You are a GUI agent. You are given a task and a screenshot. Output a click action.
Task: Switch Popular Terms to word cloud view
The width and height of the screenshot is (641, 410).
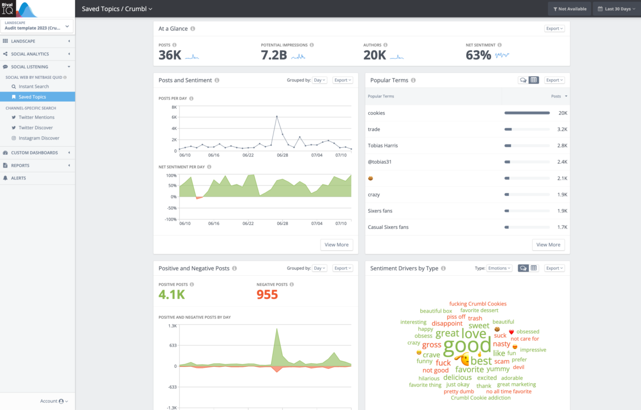[523, 80]
